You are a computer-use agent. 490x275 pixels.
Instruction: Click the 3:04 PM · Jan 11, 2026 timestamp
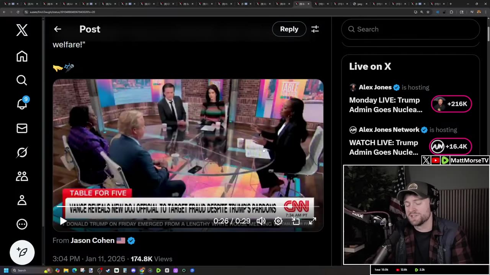[x=89, y=259]
